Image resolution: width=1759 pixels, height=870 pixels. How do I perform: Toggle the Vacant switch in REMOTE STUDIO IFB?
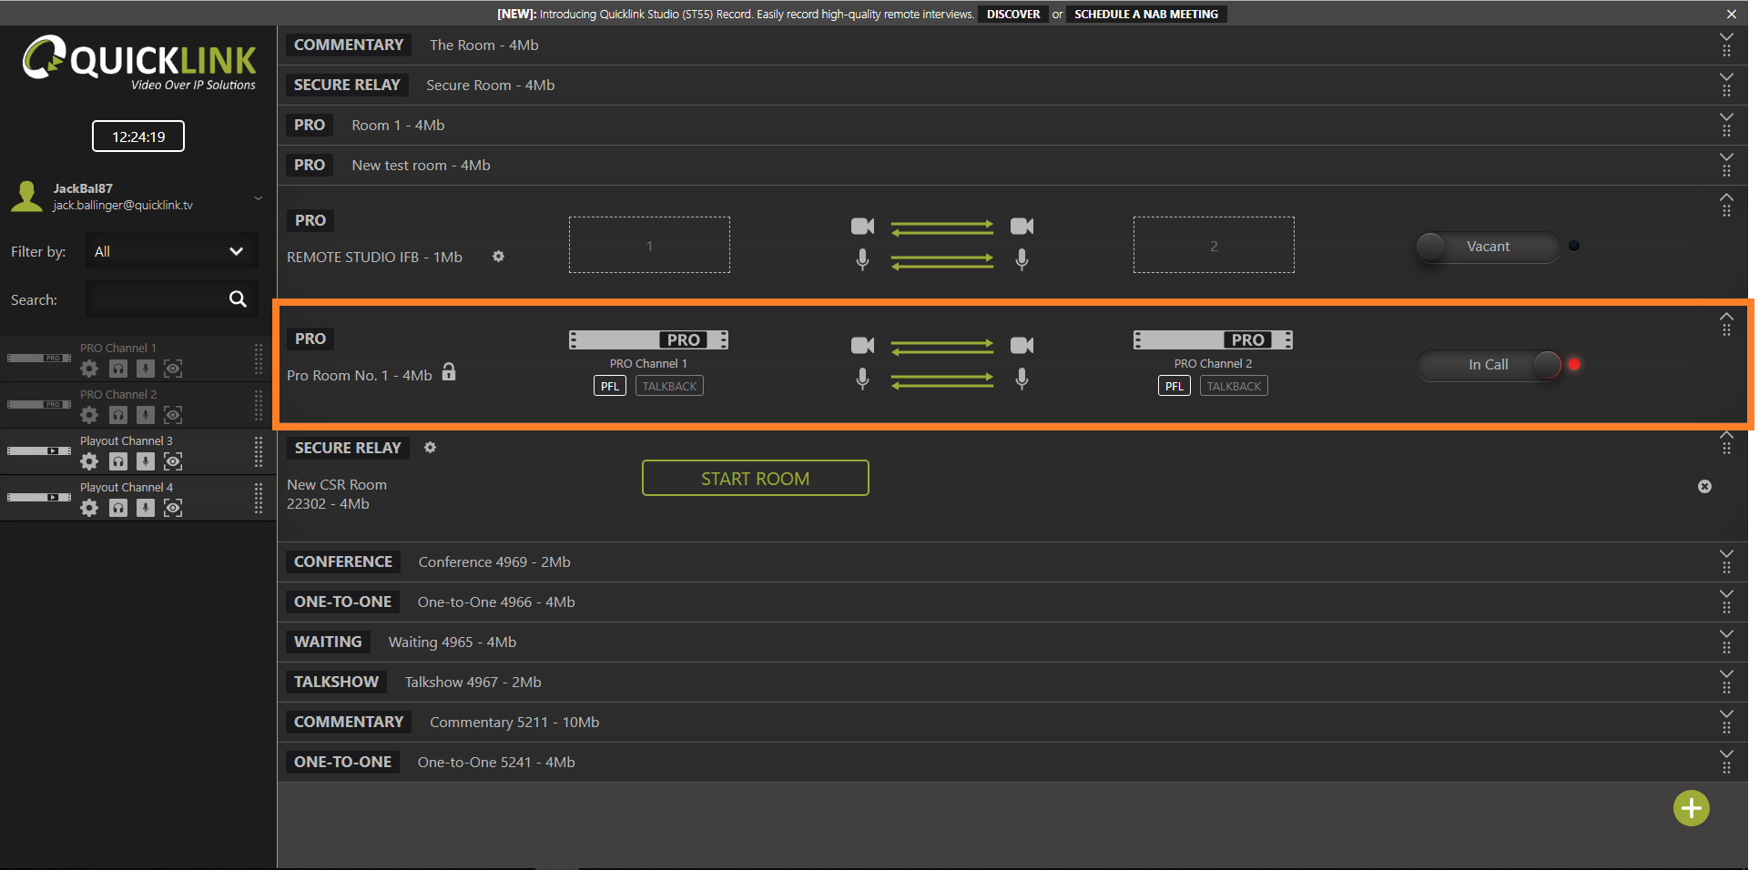tap(1488, 247)
